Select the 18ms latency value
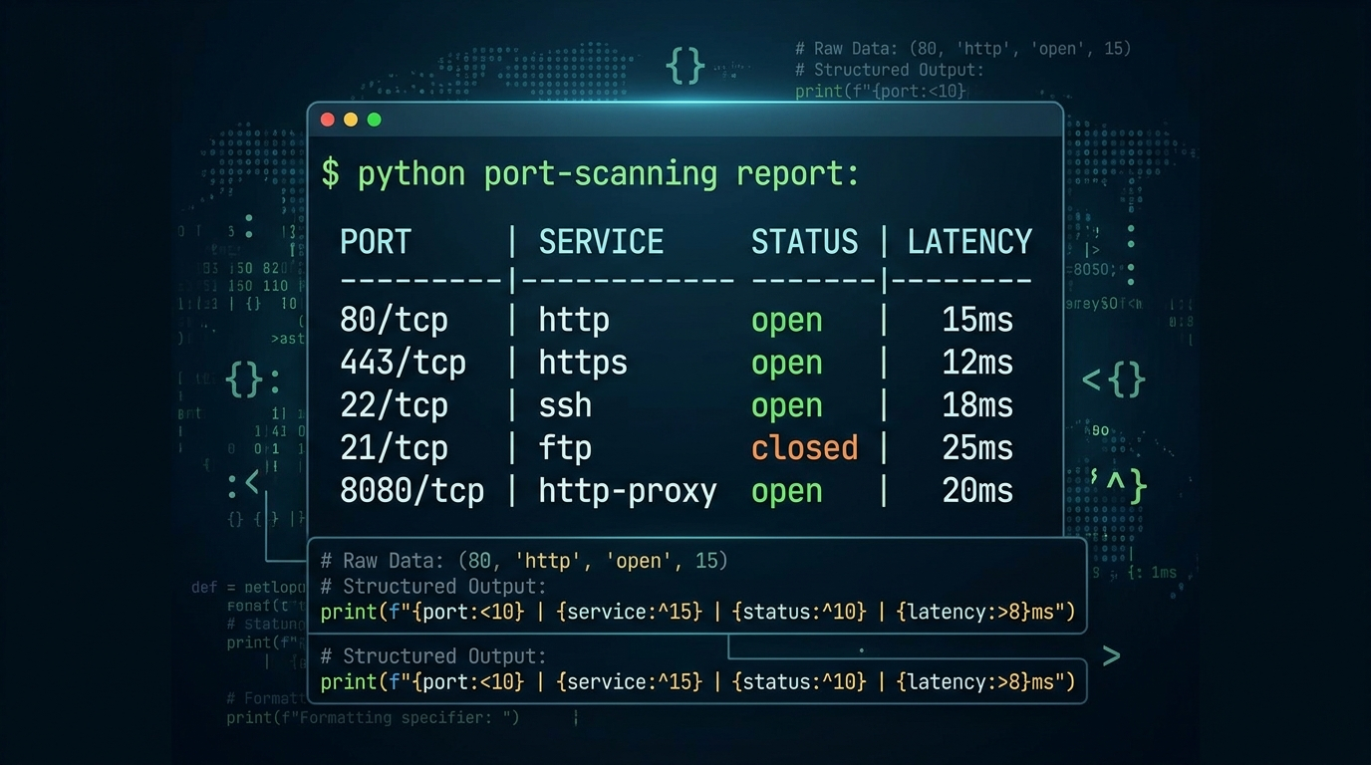This screenshot has width=1371, height=765. 977,405
